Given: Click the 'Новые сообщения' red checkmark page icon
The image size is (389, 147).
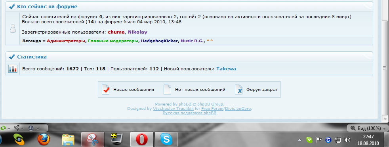Looking at the screenshot, I should [106, 89].
